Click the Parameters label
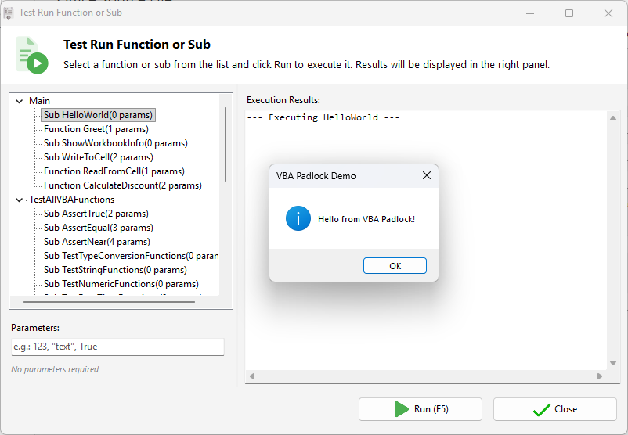628x435 pixels. [x=35, y=328]
